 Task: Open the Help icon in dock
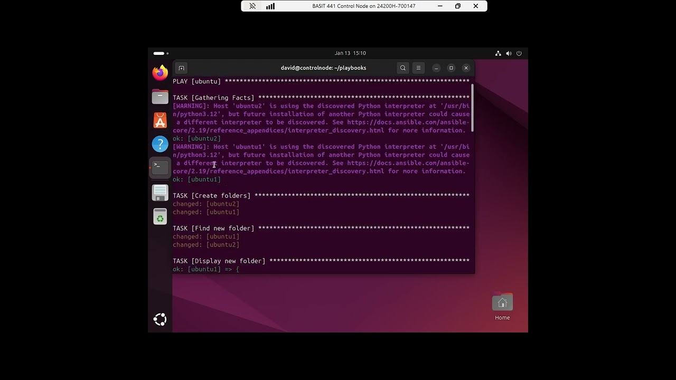[x=160, y=144]
